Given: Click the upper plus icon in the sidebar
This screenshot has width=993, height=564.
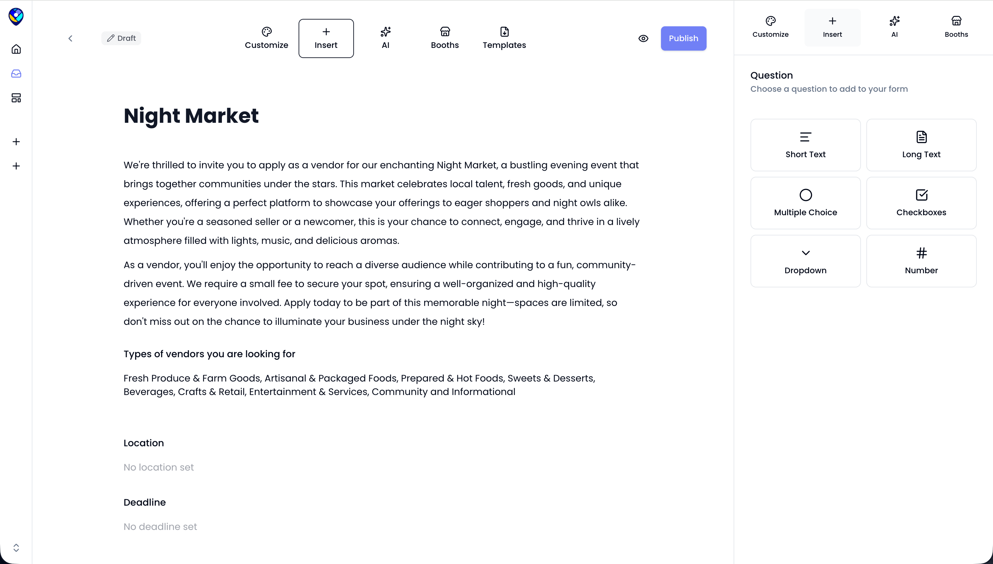Looking at the screenshot, I should pos(16,142).
